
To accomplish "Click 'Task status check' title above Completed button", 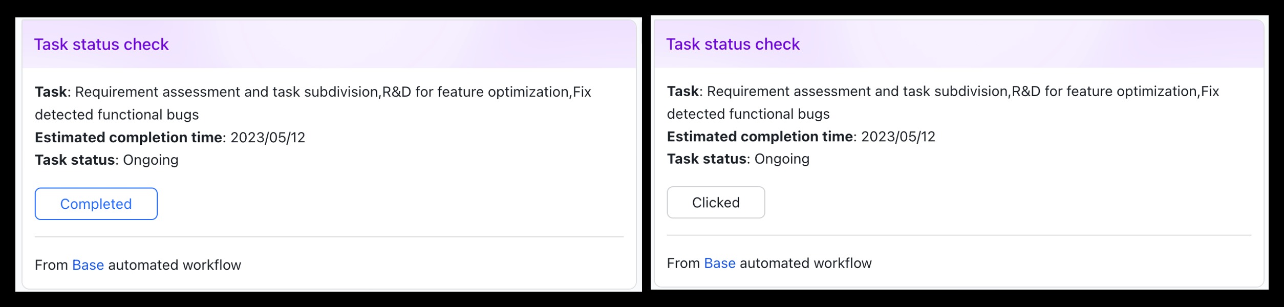I will [x=101, y=45].
